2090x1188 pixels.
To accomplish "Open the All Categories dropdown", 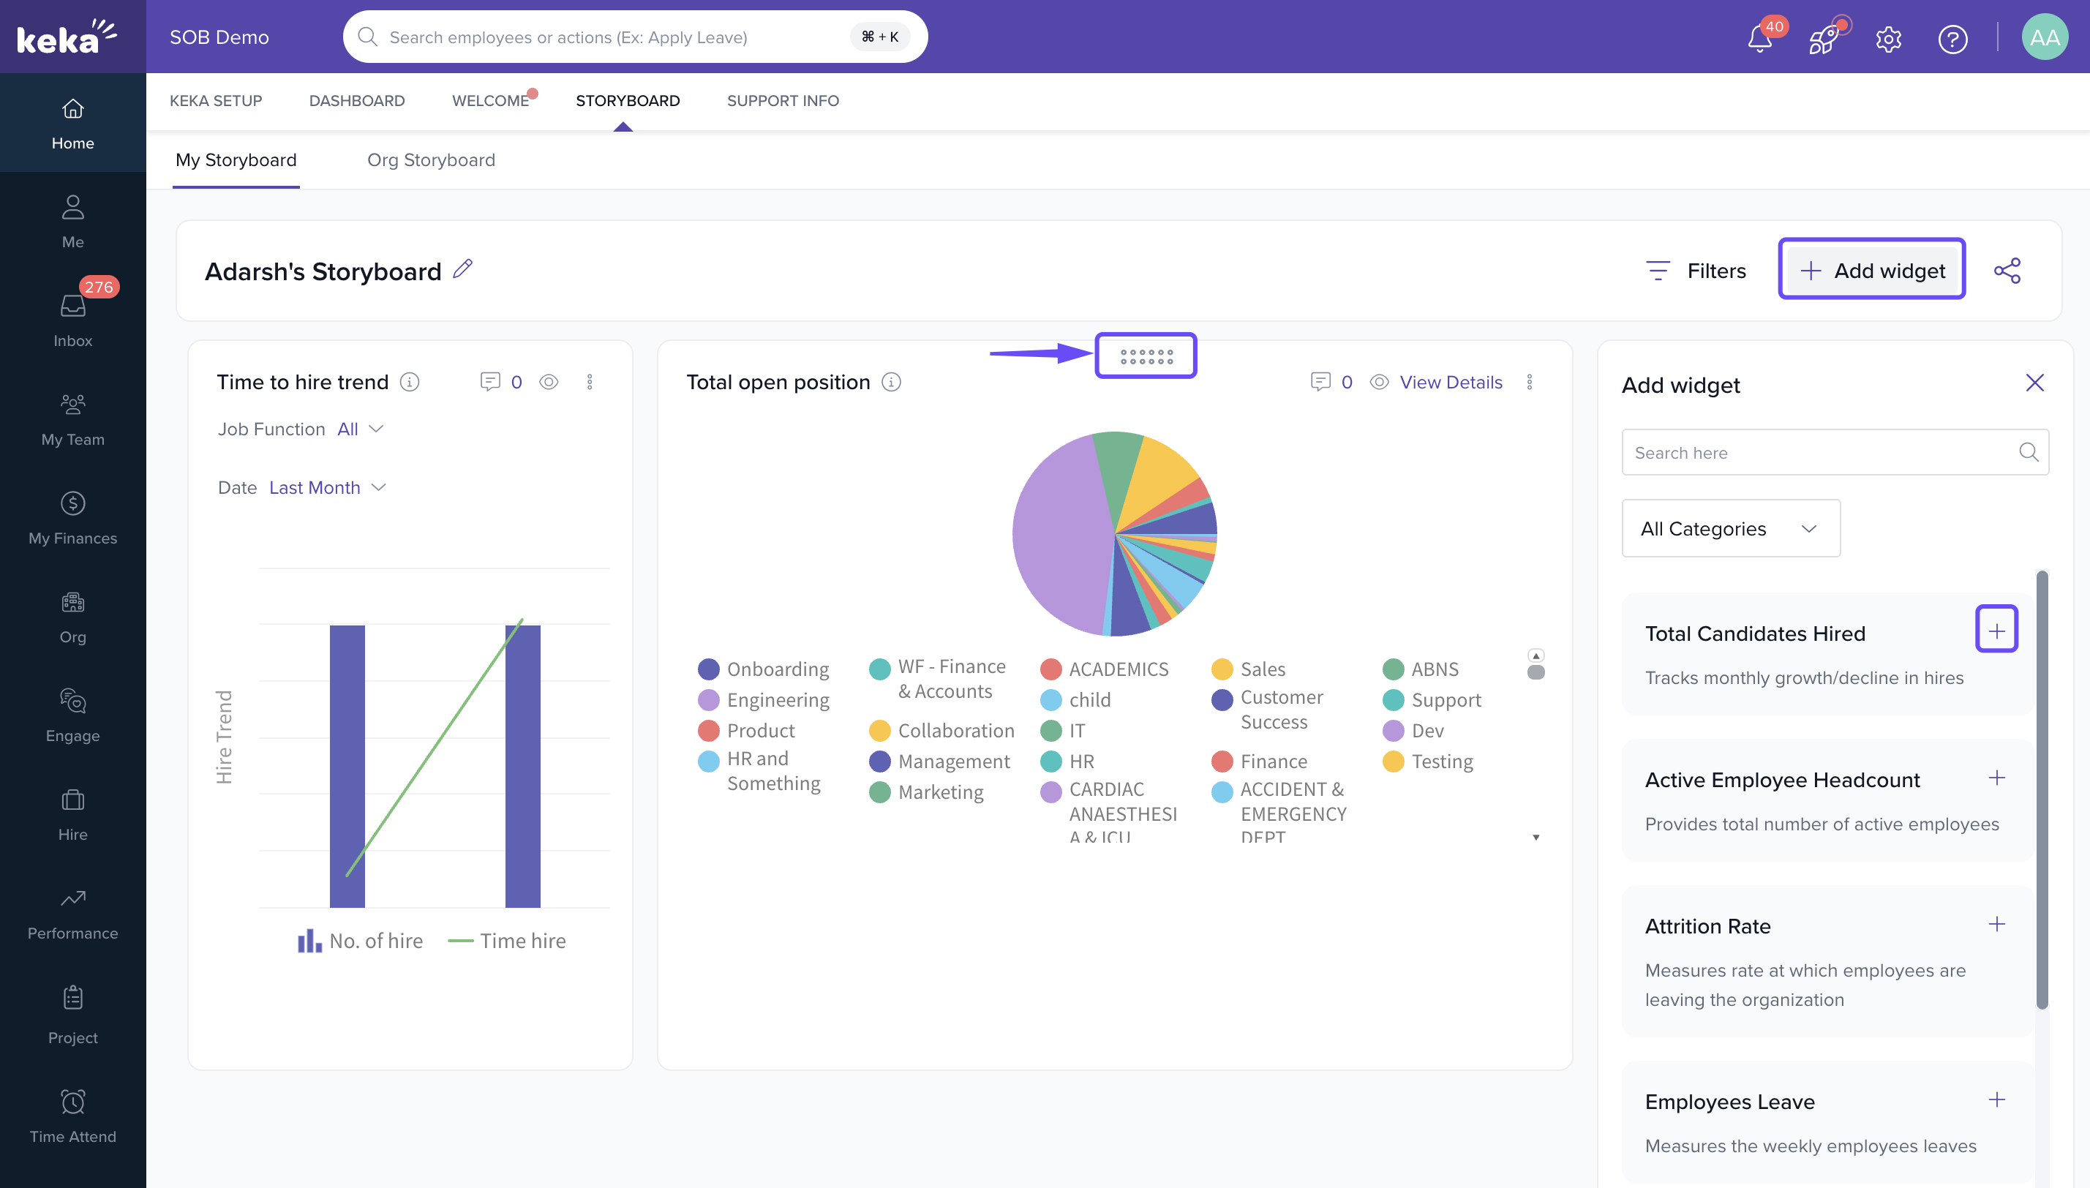I will pyautogui.click(x=1730, y=529).
